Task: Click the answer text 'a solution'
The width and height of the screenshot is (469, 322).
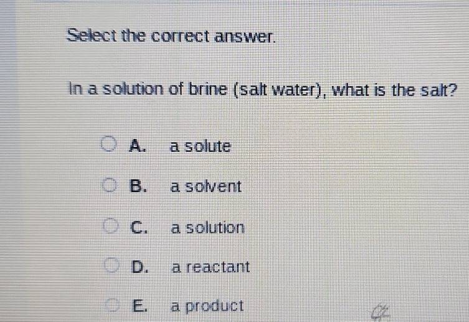Action: tap(208, 228)
